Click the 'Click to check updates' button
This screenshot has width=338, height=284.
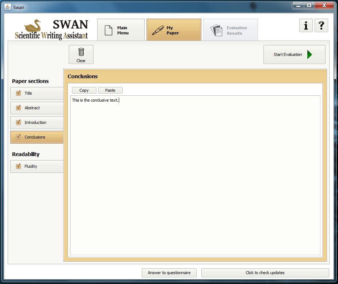click(x=265, y=273)
